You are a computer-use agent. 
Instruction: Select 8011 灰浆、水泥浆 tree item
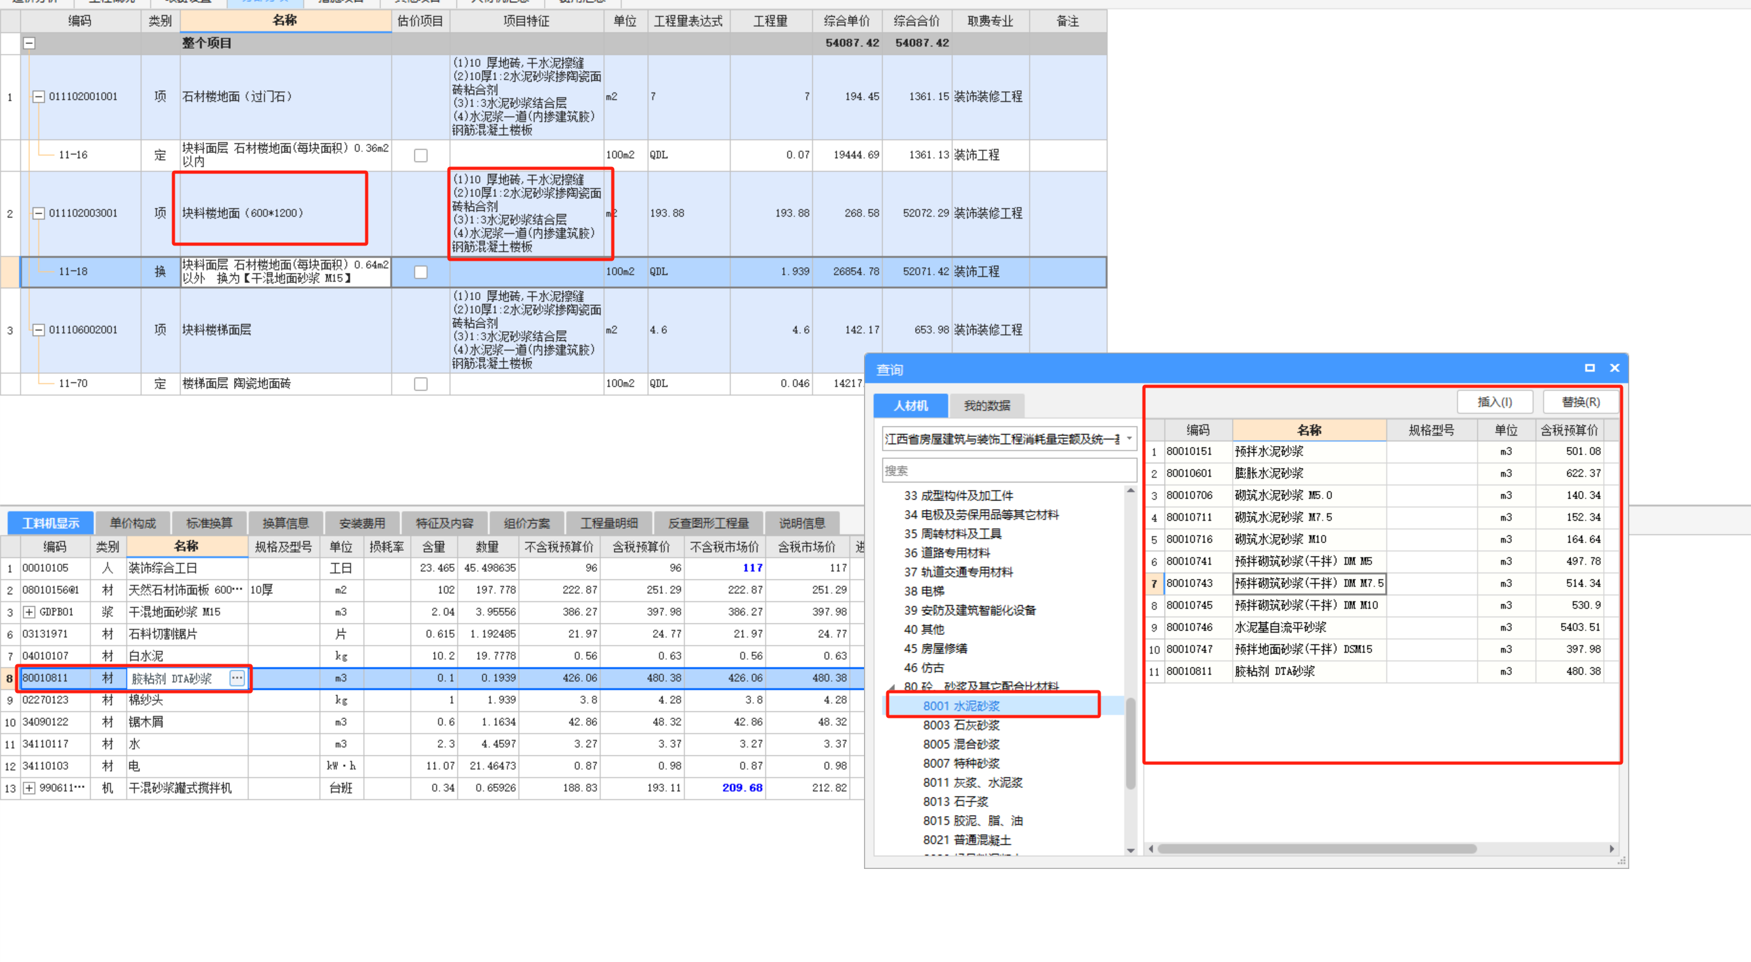pos(972,783)
